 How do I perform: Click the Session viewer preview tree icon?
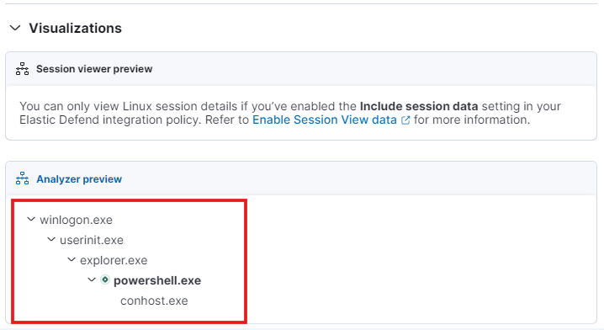pos(22,69)
